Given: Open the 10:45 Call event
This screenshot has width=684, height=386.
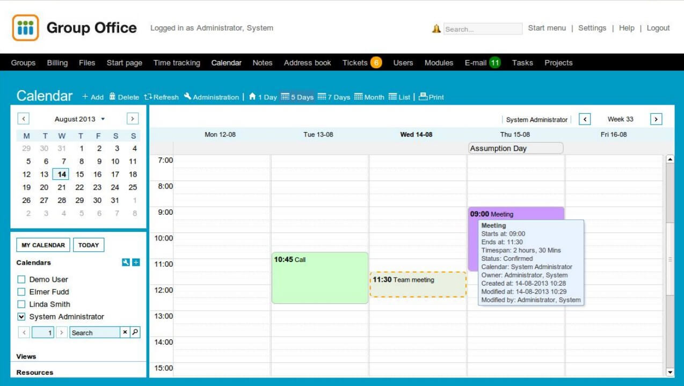Looking at the screenshot, I should 320,278.
